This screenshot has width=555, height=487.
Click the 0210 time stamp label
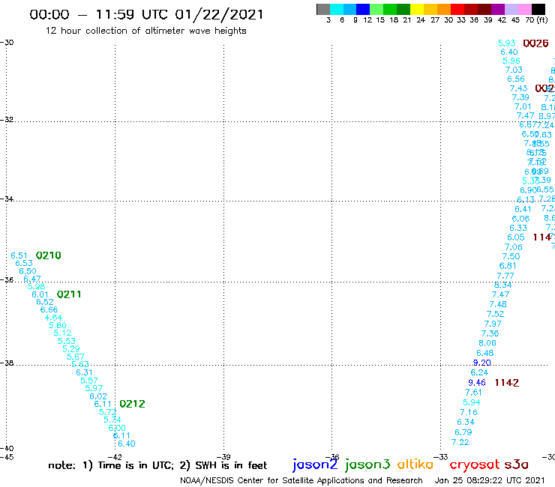pos(49,255)
